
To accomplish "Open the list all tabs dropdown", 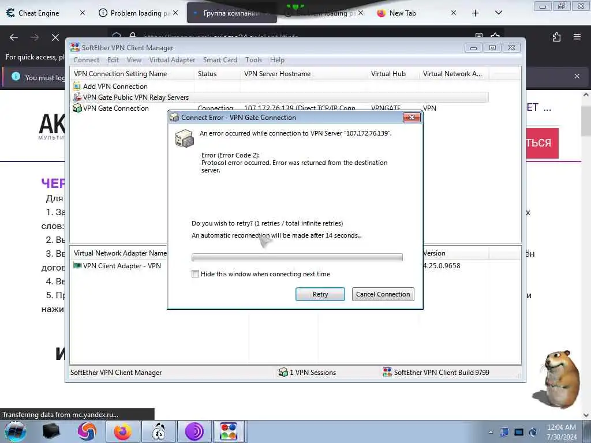I will [498, 13].
